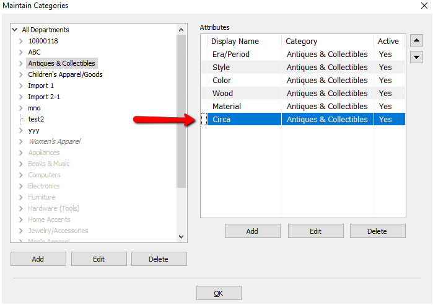The width and height of the screenshot is (433, 305).
Task: Expand the Appliances node
Action: (x=21, y=152)
